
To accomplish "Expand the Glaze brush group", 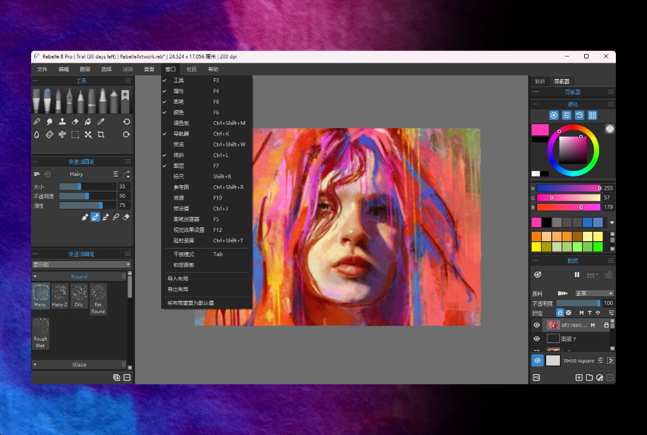I will point(35,365).
